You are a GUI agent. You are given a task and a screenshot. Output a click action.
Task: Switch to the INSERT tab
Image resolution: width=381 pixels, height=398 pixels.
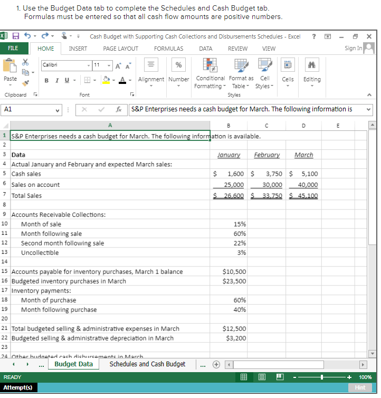click(x=78, y=49)
